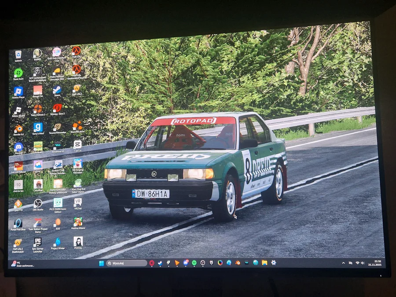Select Train Station Project Demo icon

point(38,226)
